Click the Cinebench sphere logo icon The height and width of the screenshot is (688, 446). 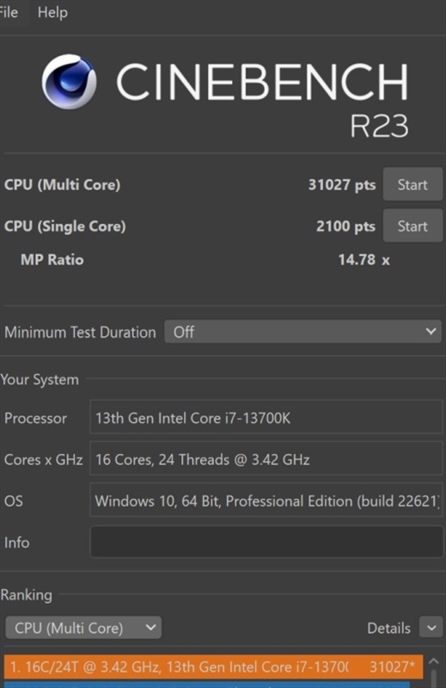(70, 82)
